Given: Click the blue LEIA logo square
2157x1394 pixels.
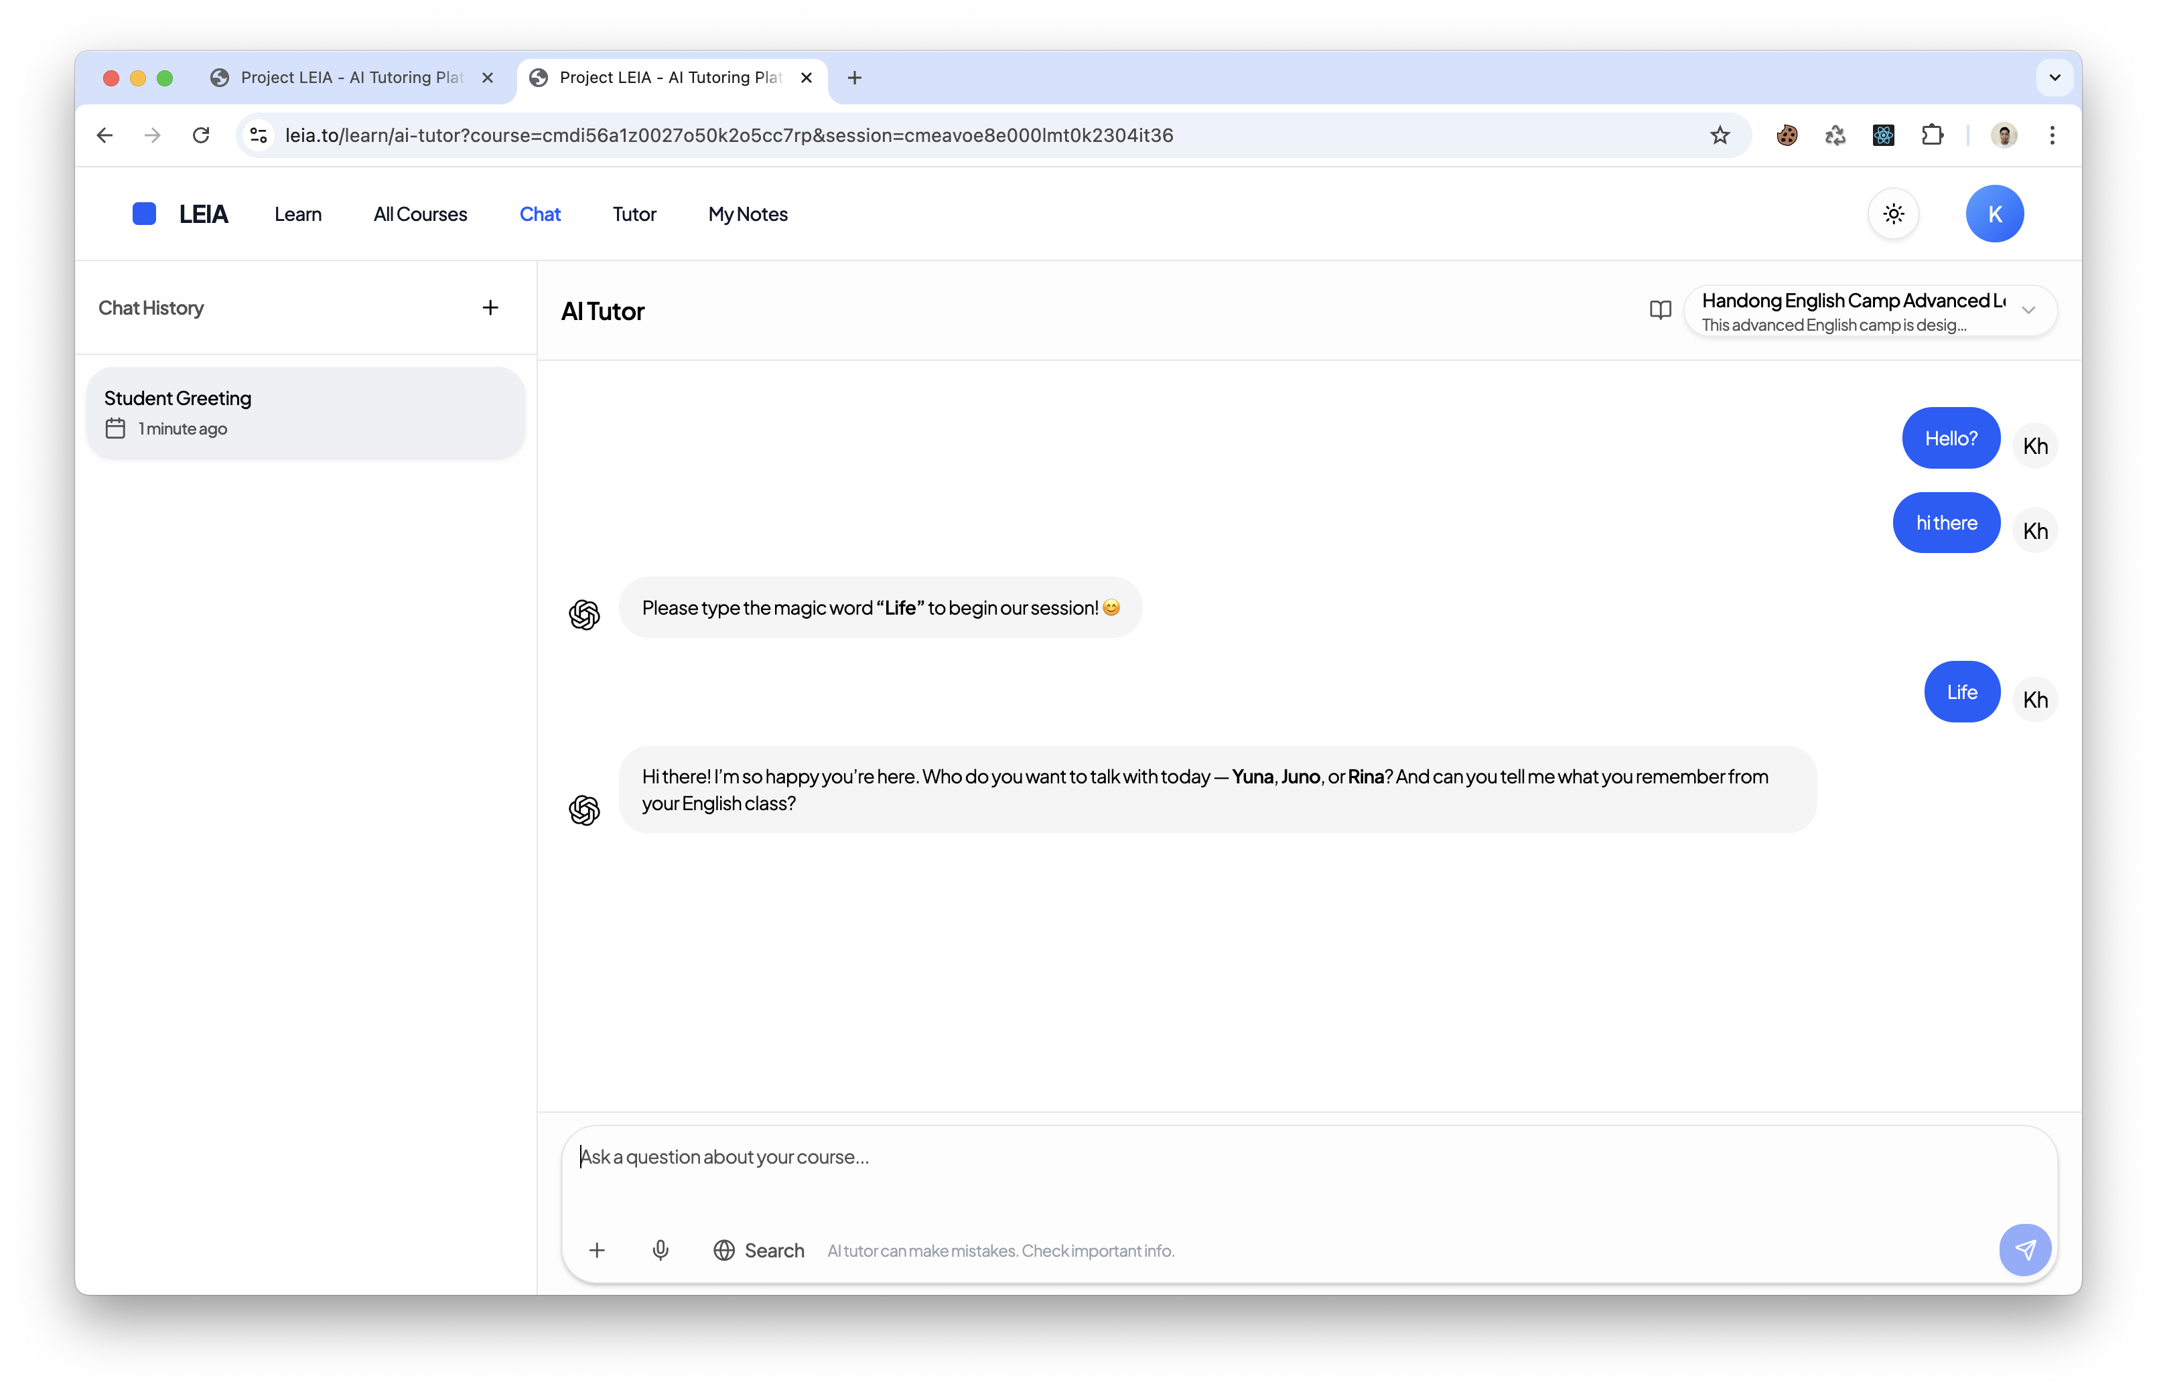Looking at the screenshot, I should [x=145, y=214].
